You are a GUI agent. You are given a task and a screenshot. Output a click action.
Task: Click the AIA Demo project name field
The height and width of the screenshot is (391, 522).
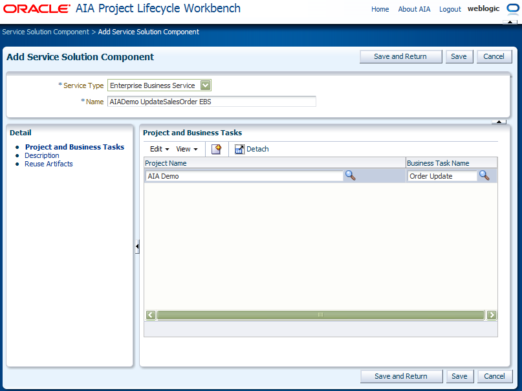(x=244, y=176)
